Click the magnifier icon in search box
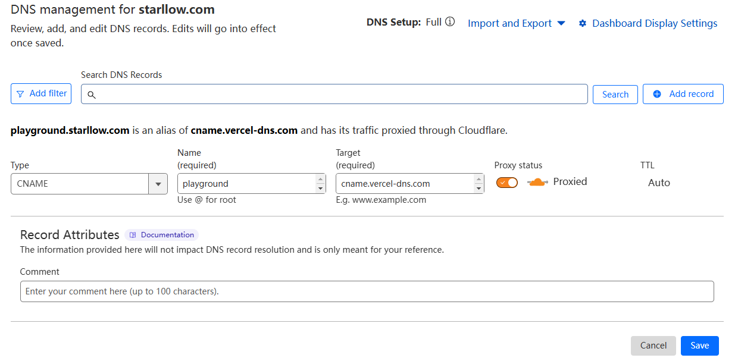Screen dimensions: 738x361 click(92, 95)
